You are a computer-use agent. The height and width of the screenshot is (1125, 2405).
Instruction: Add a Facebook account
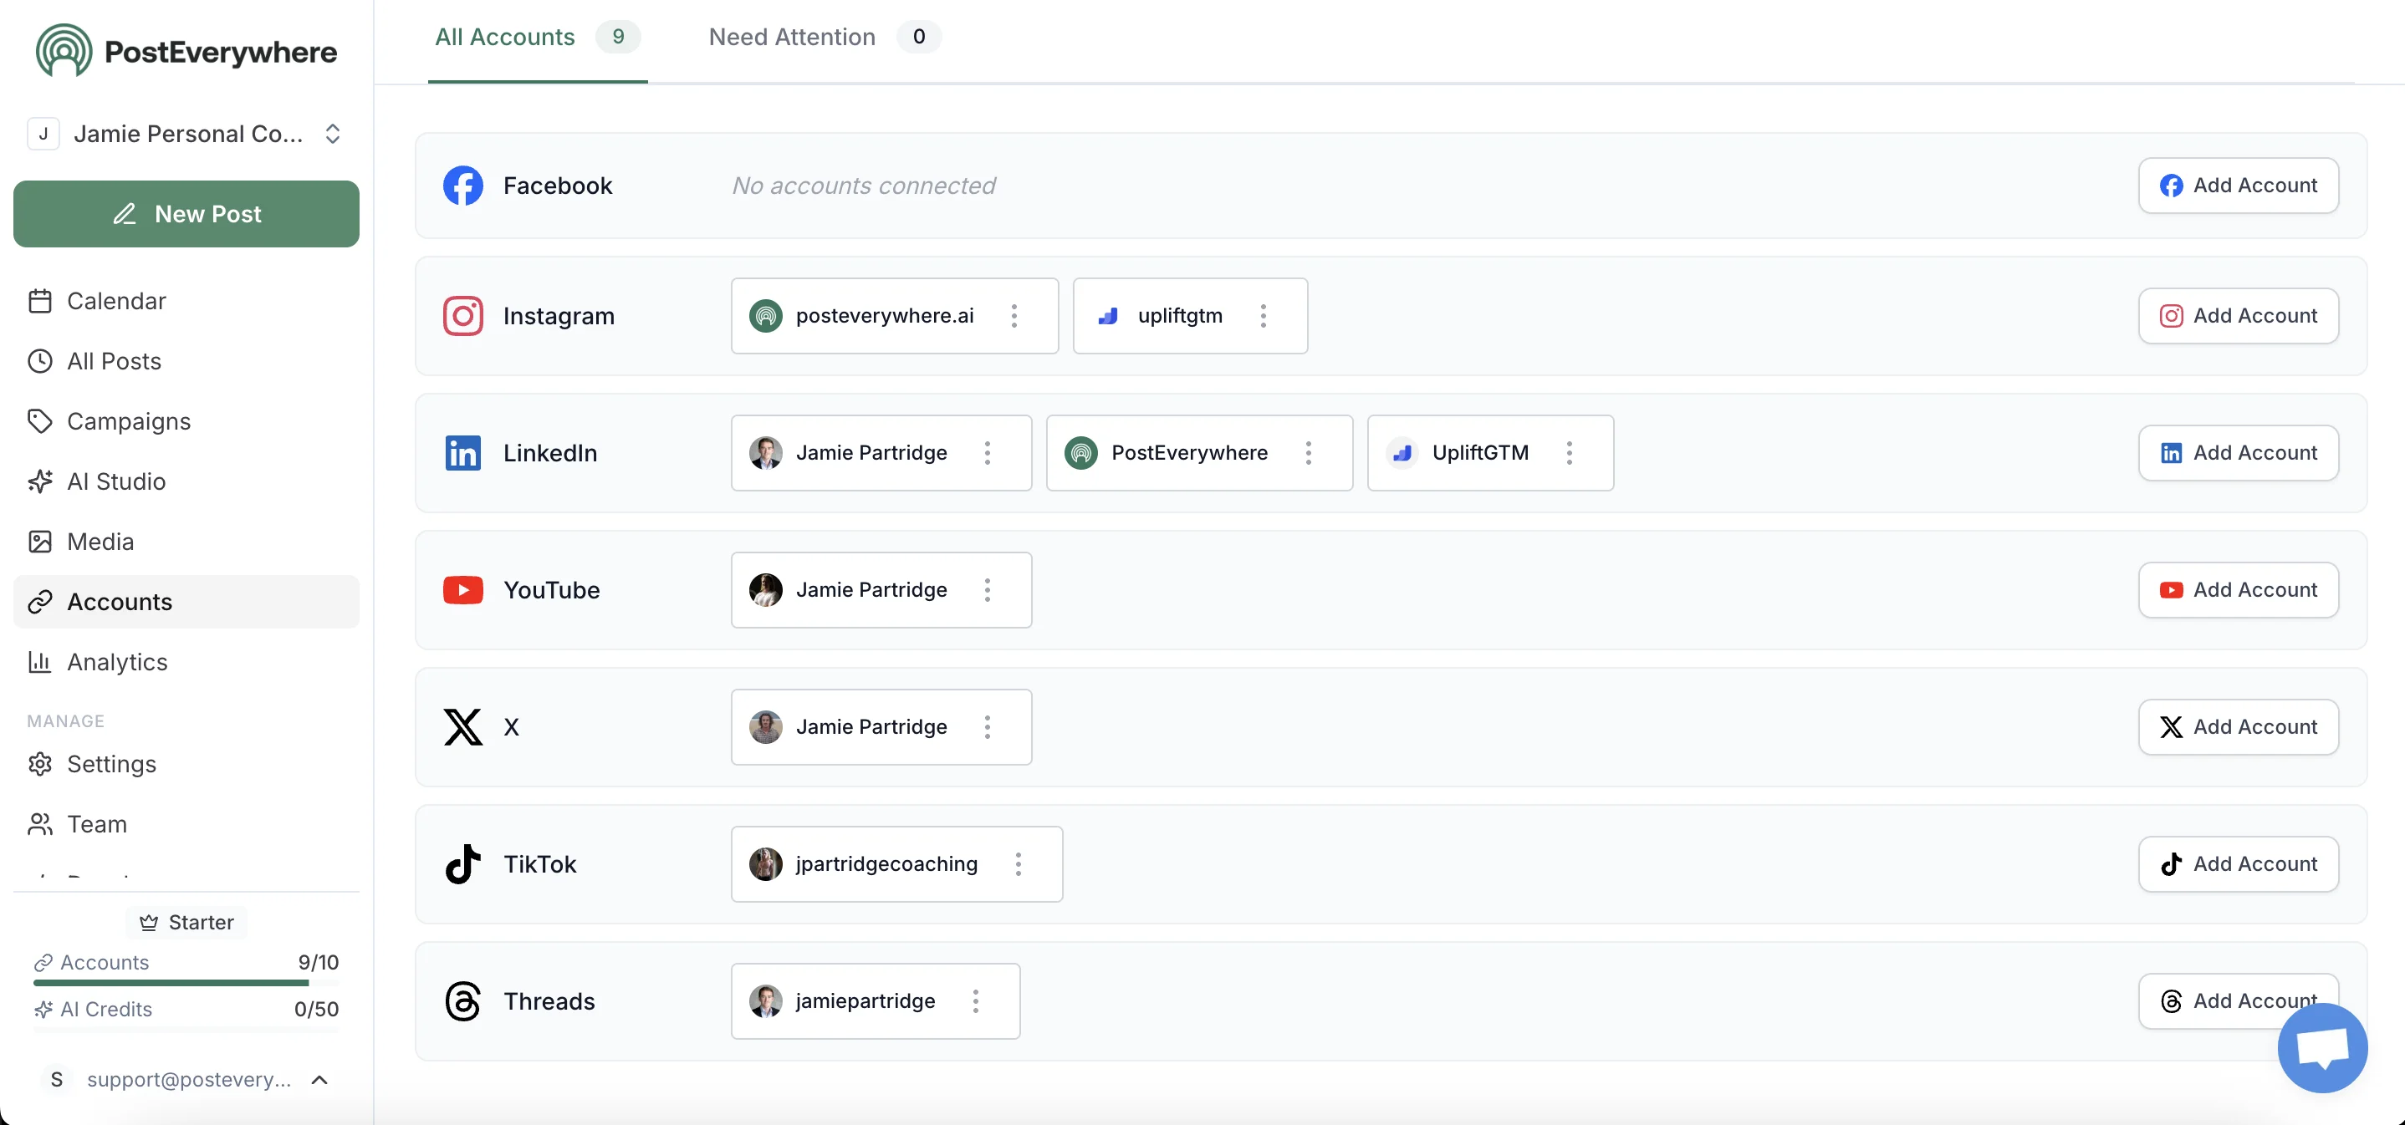2239,185
